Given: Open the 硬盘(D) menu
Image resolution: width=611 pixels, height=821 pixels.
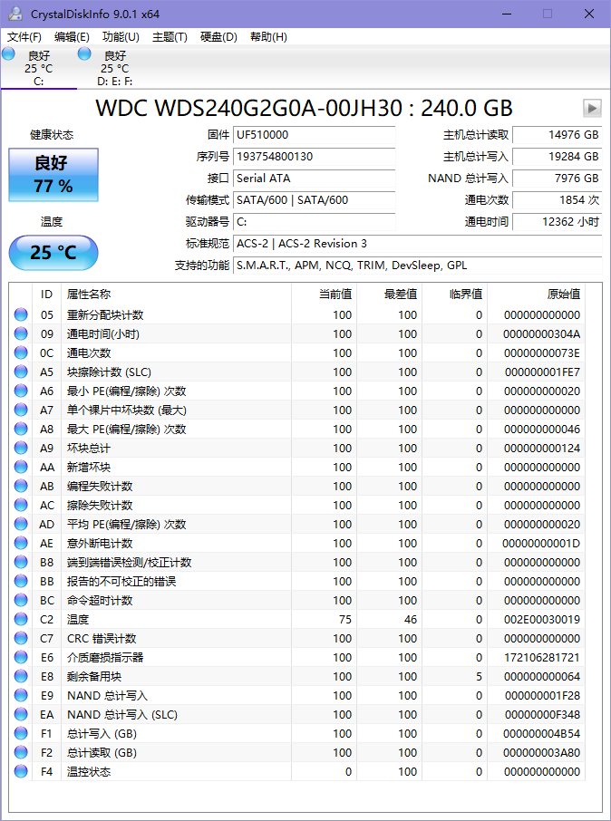Looking at the screenshot, I should pos(218,37).
